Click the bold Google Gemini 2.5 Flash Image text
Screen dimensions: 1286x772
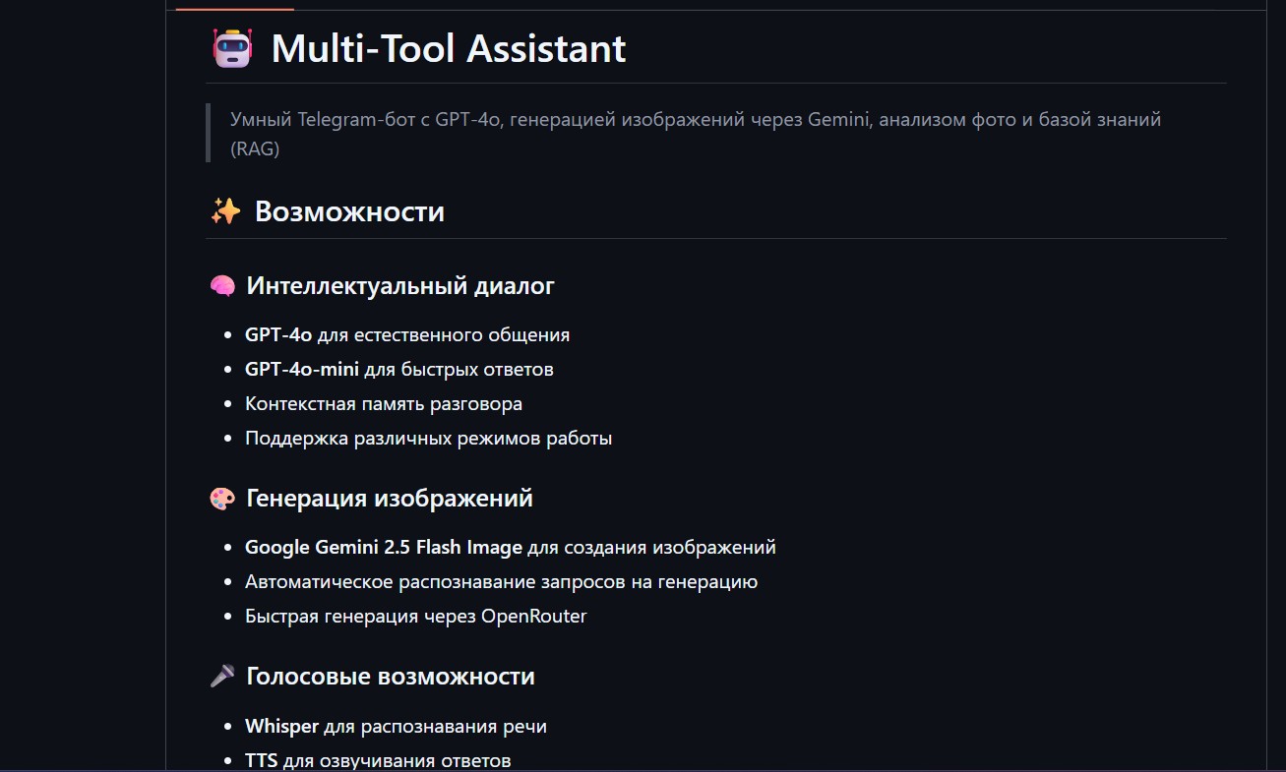pyautogui.click(x=384, y=547)
